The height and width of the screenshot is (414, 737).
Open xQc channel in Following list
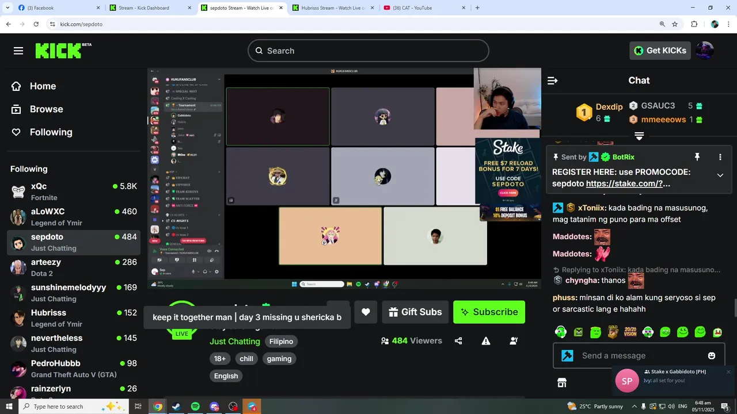(74, 192)
